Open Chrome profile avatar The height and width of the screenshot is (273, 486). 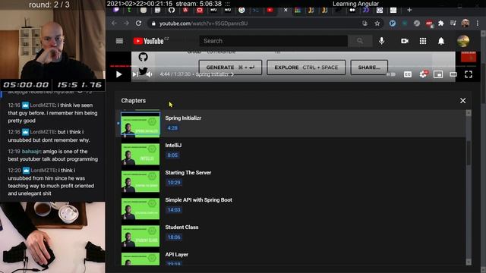coord(465,24)
